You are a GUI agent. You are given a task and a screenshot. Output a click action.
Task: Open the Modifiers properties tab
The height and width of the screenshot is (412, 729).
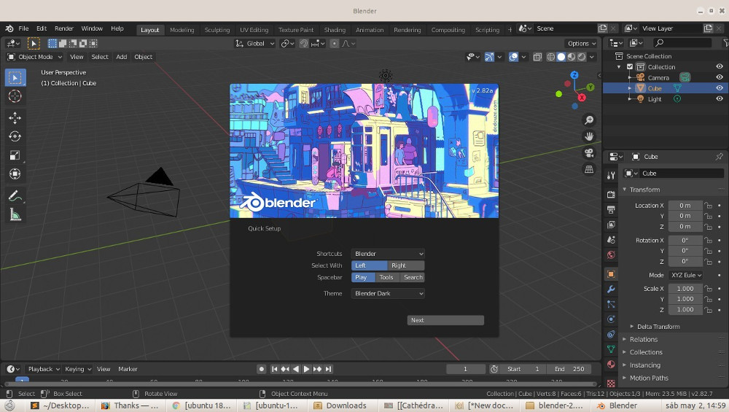coord(611,289)
